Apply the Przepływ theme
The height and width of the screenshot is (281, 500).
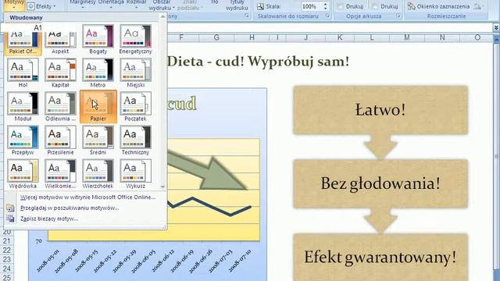23,140
